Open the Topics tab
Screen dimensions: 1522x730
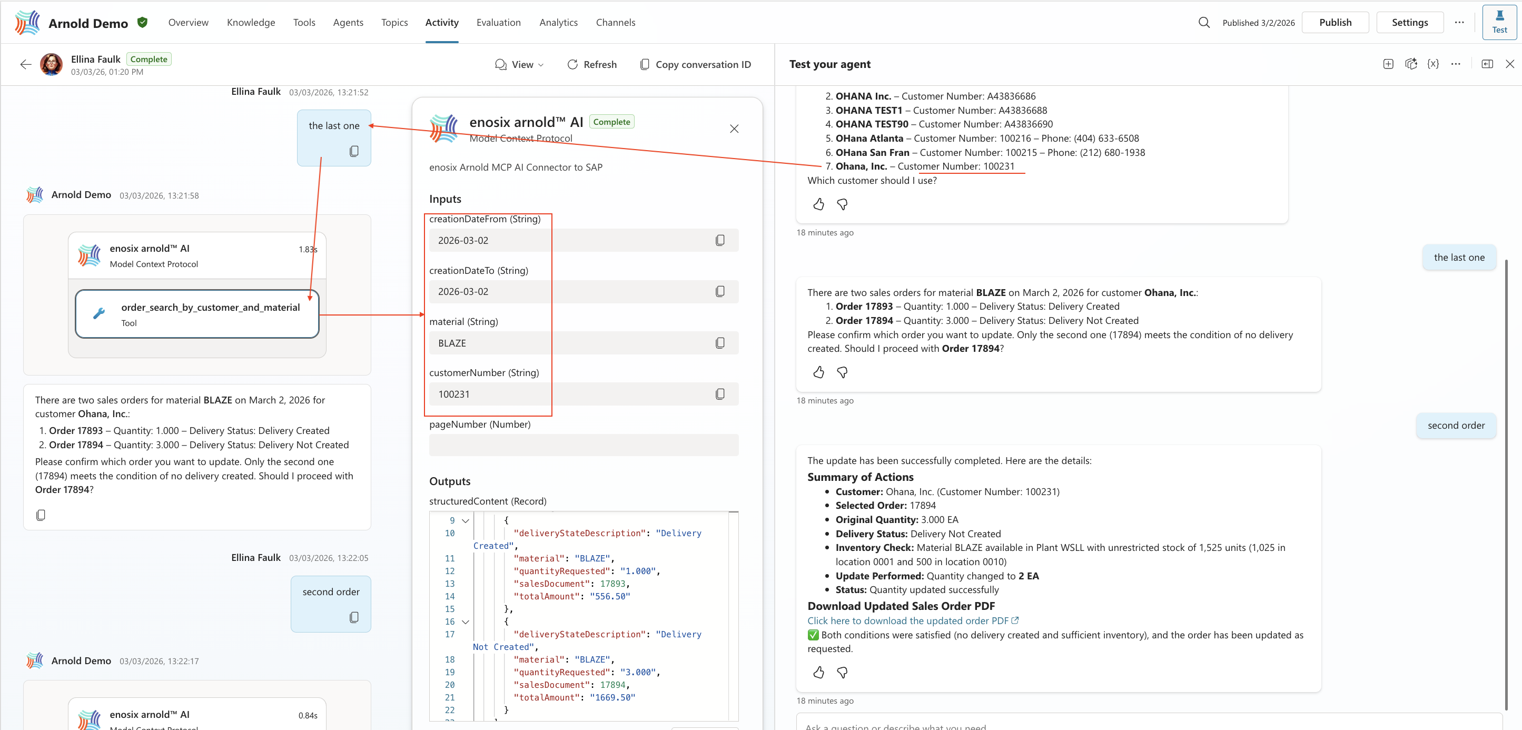[x=394, y=23]
